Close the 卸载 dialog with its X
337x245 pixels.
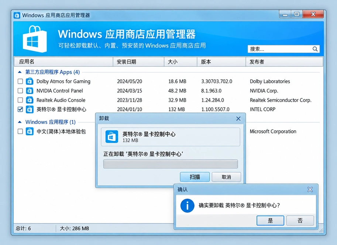coord(238,119)
